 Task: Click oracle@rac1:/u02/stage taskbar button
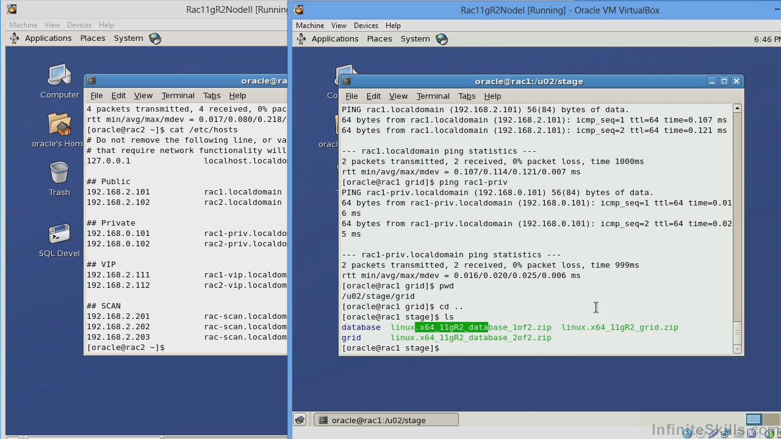point(386,420)
